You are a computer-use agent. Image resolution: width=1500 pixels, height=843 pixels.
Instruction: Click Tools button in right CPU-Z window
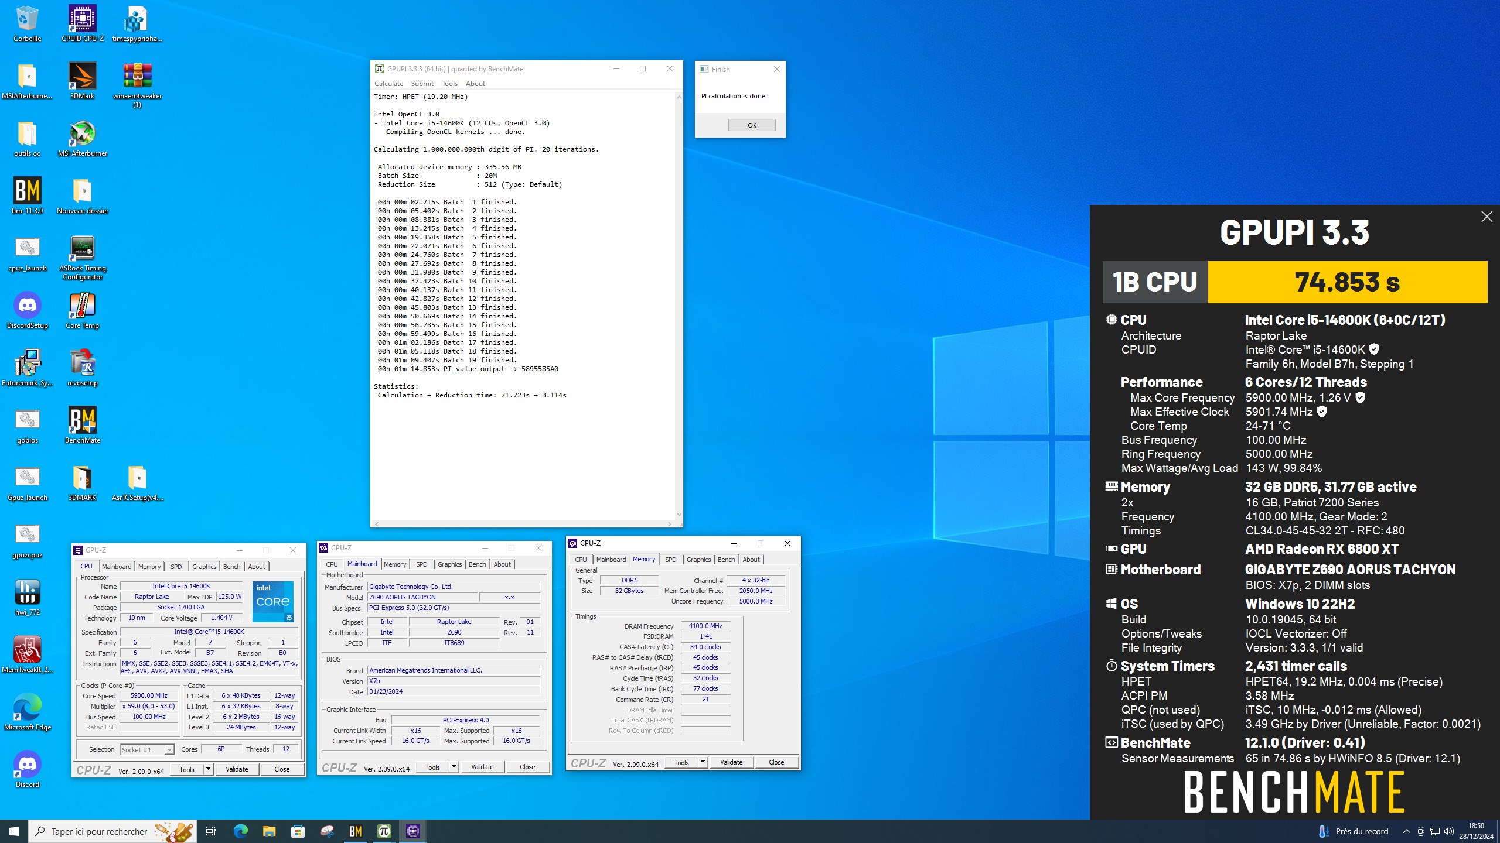[681, 762]
